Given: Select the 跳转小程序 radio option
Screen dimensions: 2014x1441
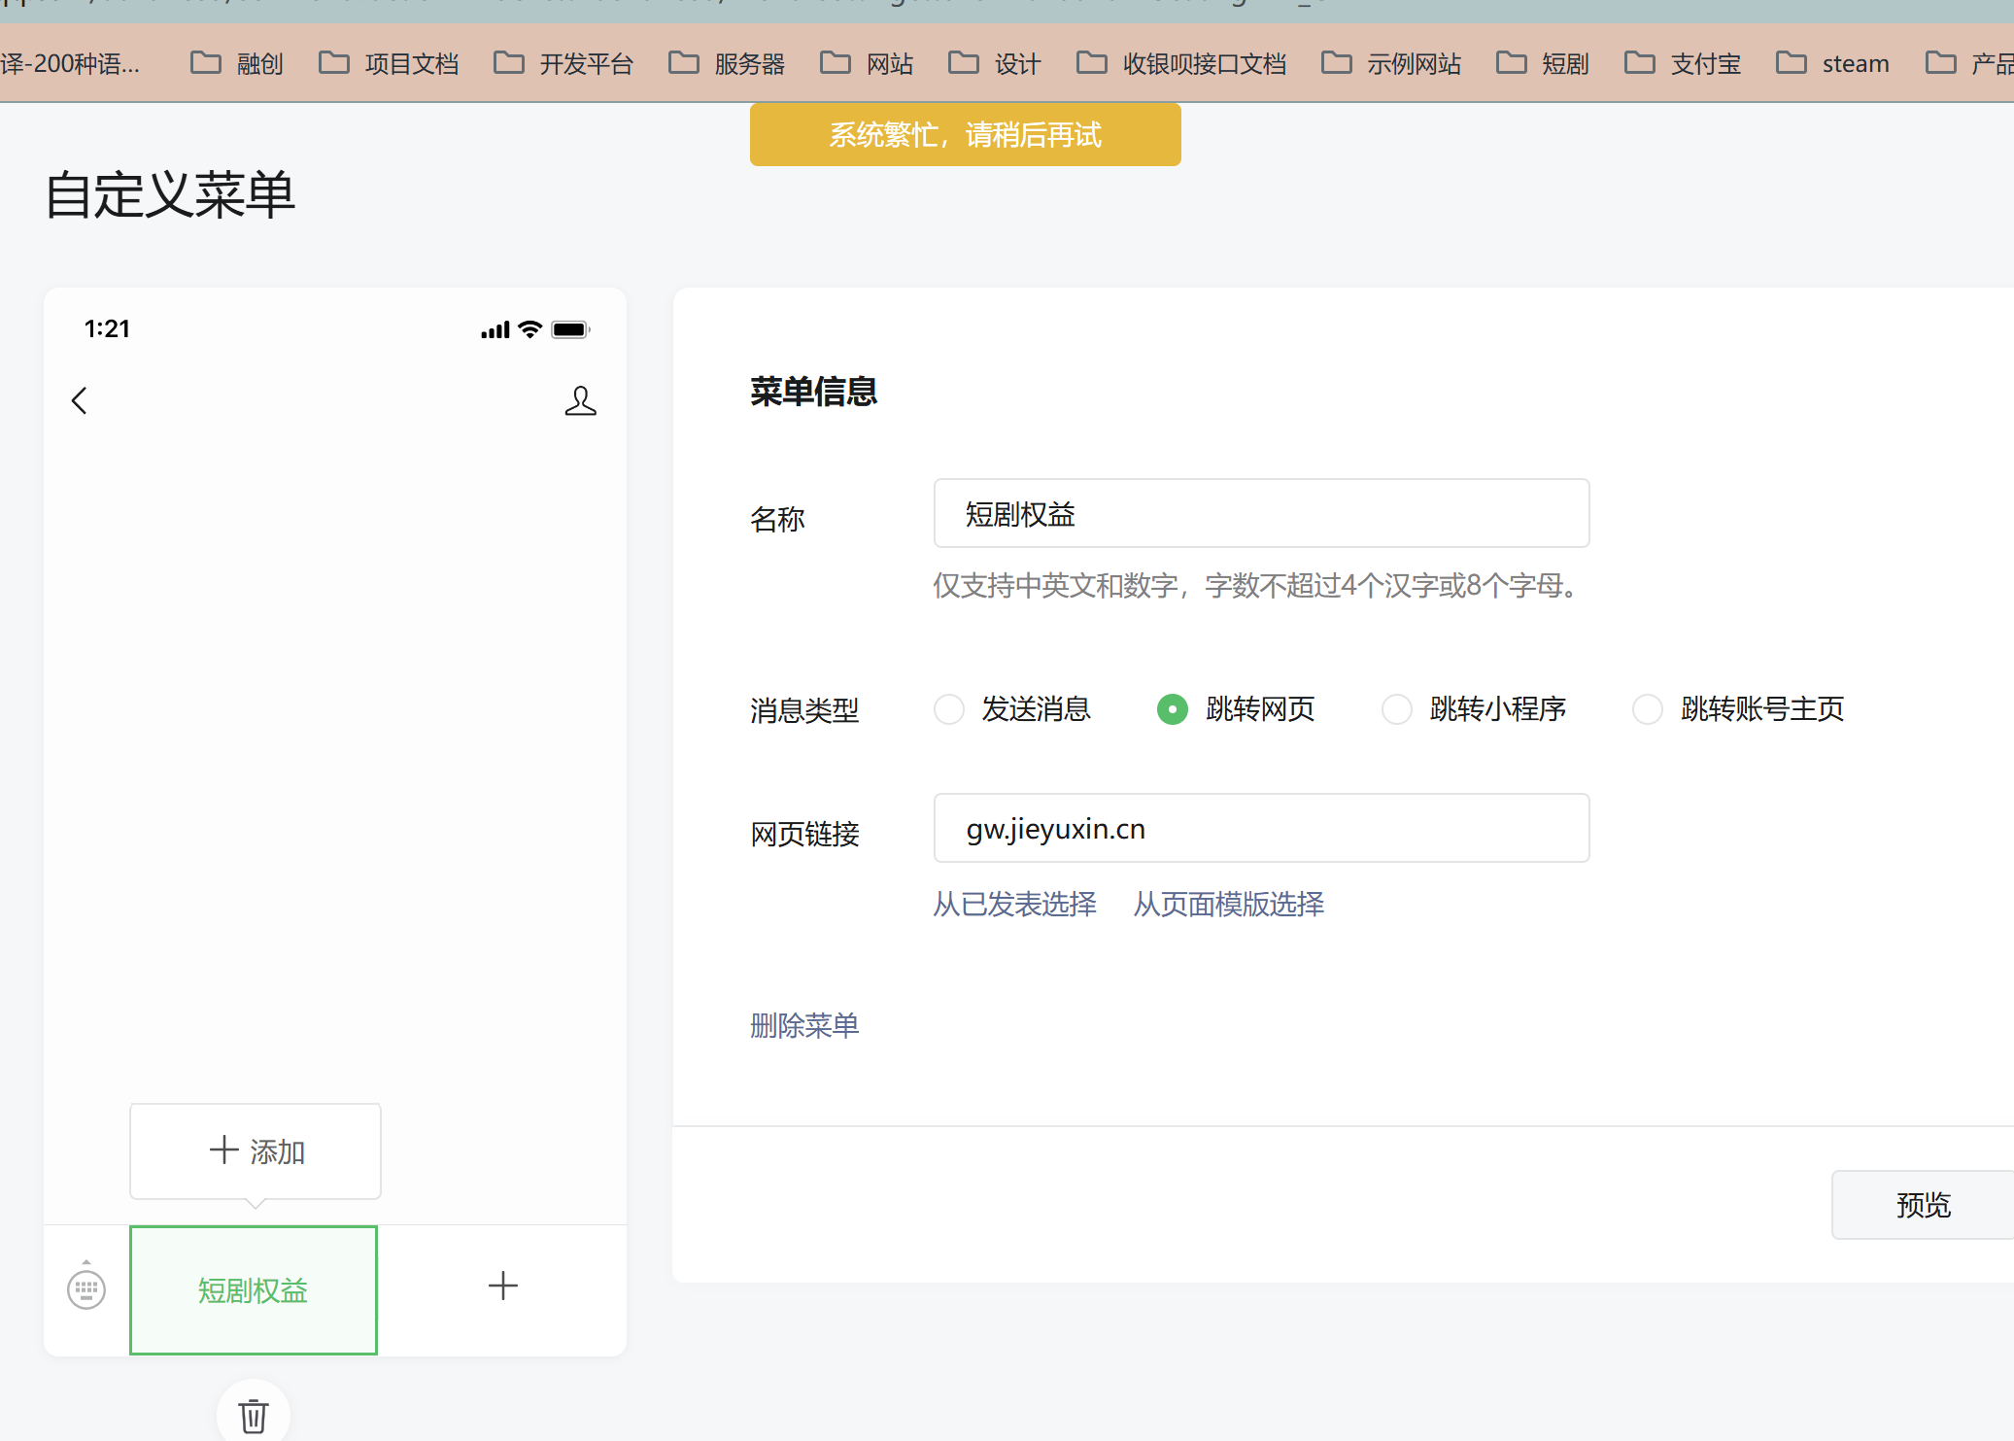Looking at the screenshot, I should 1397,709.
